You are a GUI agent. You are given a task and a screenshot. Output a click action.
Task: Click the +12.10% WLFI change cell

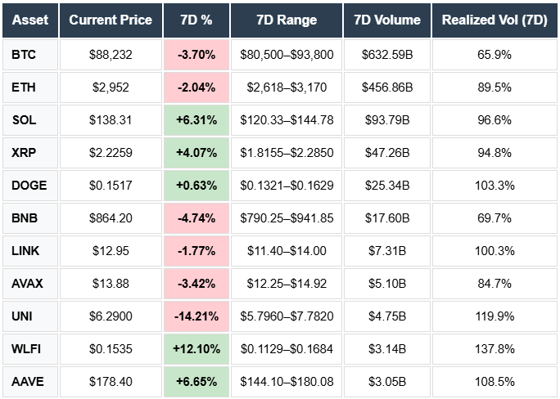[196, 348]
